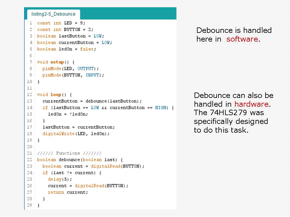
Task: Click line number 12 in the gutter
Action: click(x=30, y=95)
